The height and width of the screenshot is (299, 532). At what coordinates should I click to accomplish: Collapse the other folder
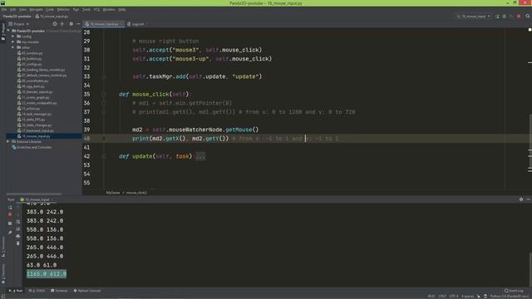coord(13,47)
